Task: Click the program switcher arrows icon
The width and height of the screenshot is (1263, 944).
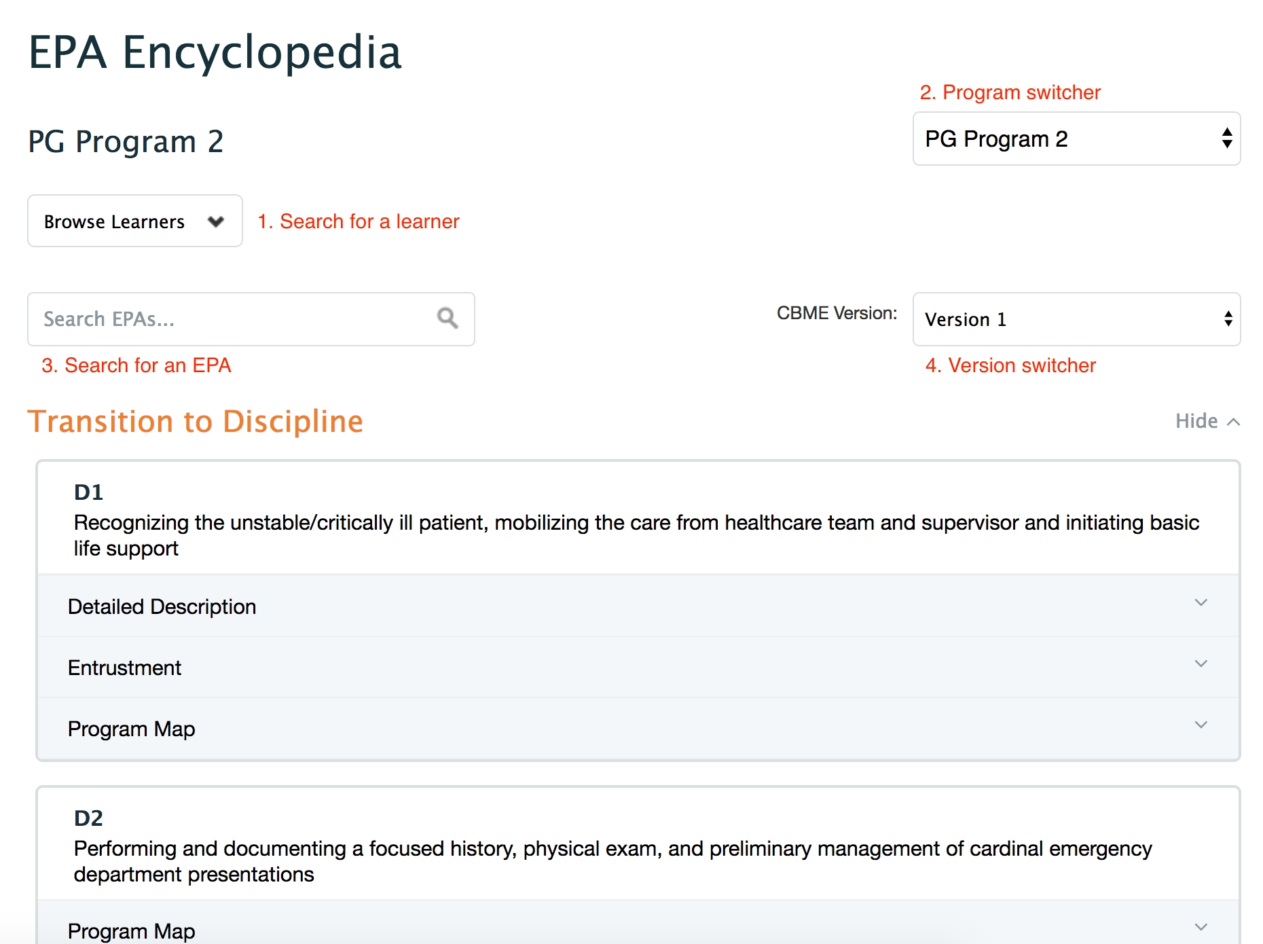Action: 1226,139
